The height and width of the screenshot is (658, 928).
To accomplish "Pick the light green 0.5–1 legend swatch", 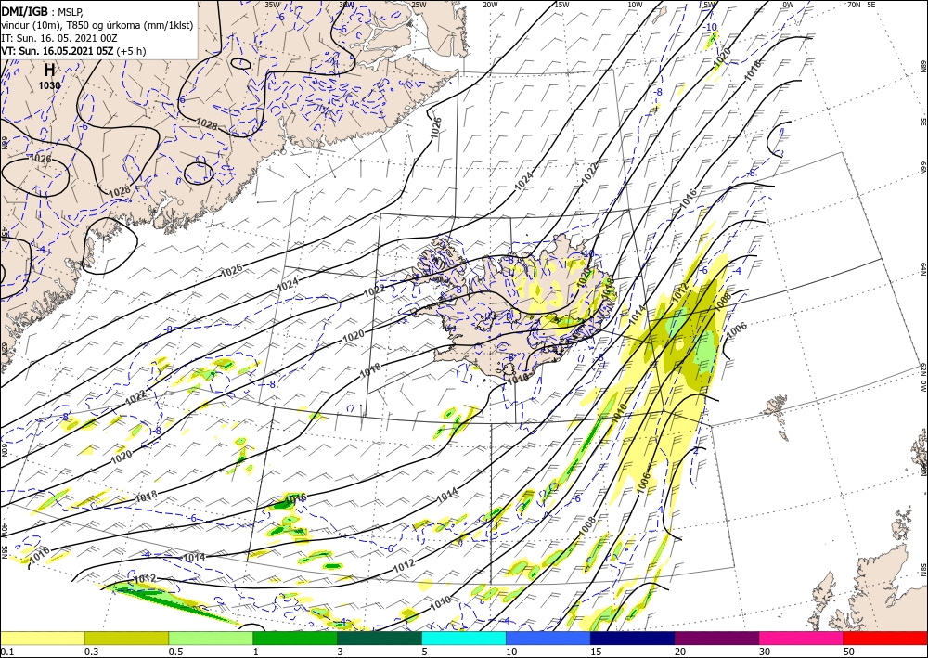I will tap(211, 638).
